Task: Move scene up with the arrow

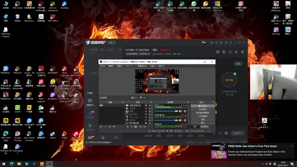Action: 110,127
